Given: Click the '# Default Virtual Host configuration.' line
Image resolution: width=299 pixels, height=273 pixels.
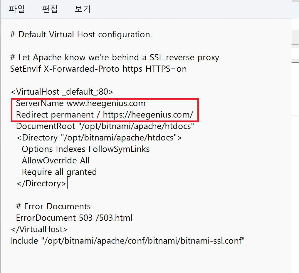Looking at the screenshot, I should [x=81, y=35].
